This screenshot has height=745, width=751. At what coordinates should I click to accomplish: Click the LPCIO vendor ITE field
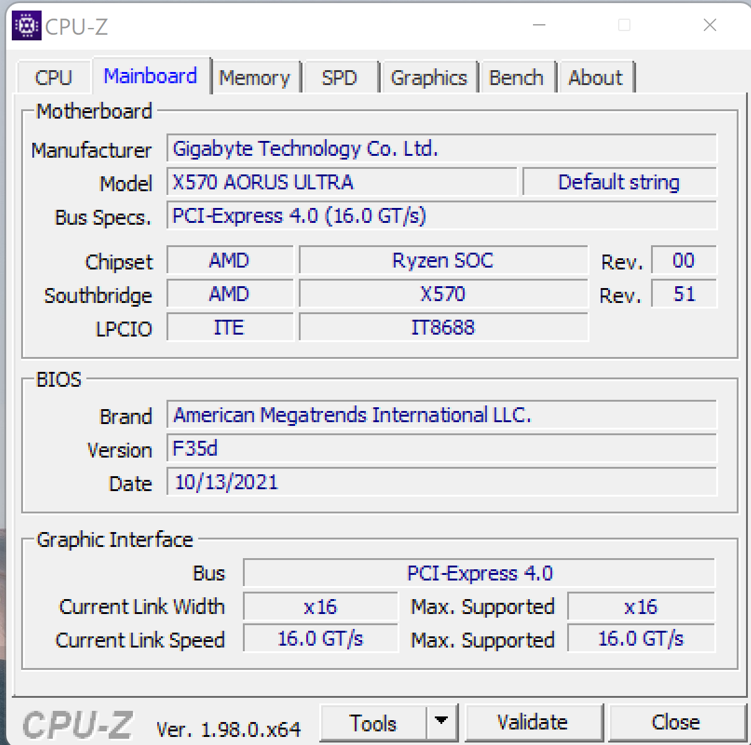coord(230,327)
